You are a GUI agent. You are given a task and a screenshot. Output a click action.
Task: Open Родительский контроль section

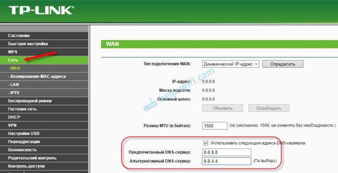pyautogui.click(x=44, y=158)
